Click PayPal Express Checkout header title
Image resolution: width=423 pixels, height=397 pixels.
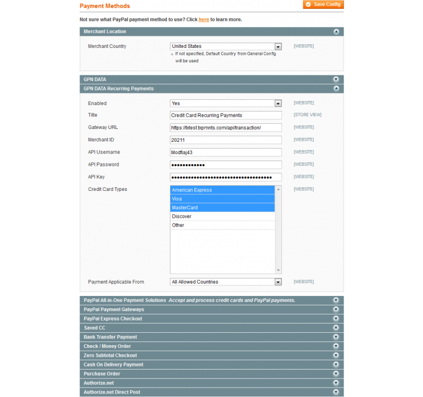[113, 319]
